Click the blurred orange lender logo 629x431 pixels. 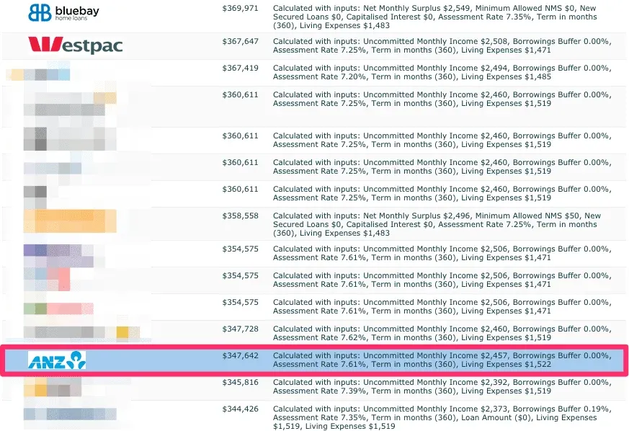pyautogui.click(x=70, y=221)
